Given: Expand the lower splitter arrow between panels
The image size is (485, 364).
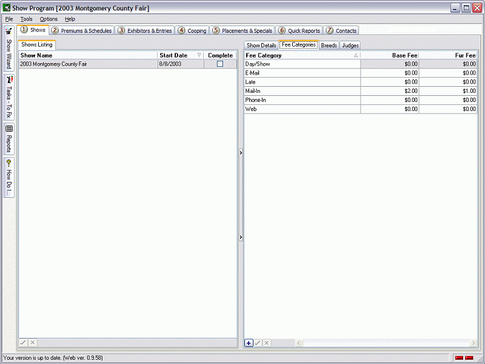Looking at the screenshot, I should 241,237.
